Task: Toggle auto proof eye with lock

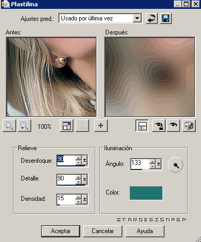Action: [159, 126]
